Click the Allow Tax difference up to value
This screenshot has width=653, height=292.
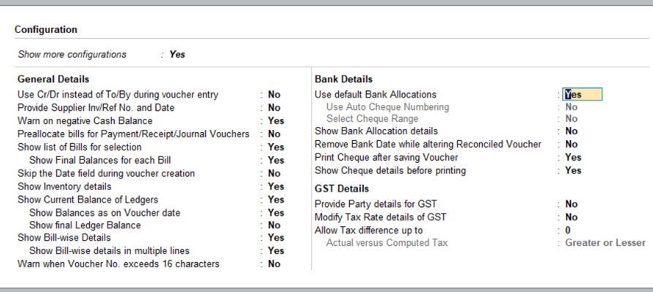568,231
